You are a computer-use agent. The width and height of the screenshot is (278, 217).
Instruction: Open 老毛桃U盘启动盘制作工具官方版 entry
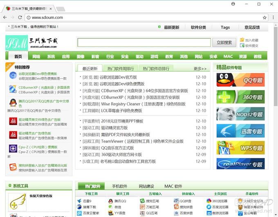[128, 161]
